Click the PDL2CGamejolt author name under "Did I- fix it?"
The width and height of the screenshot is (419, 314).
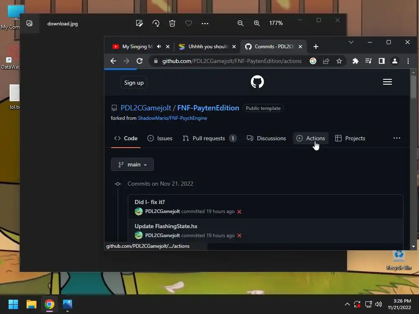[162, 211]
